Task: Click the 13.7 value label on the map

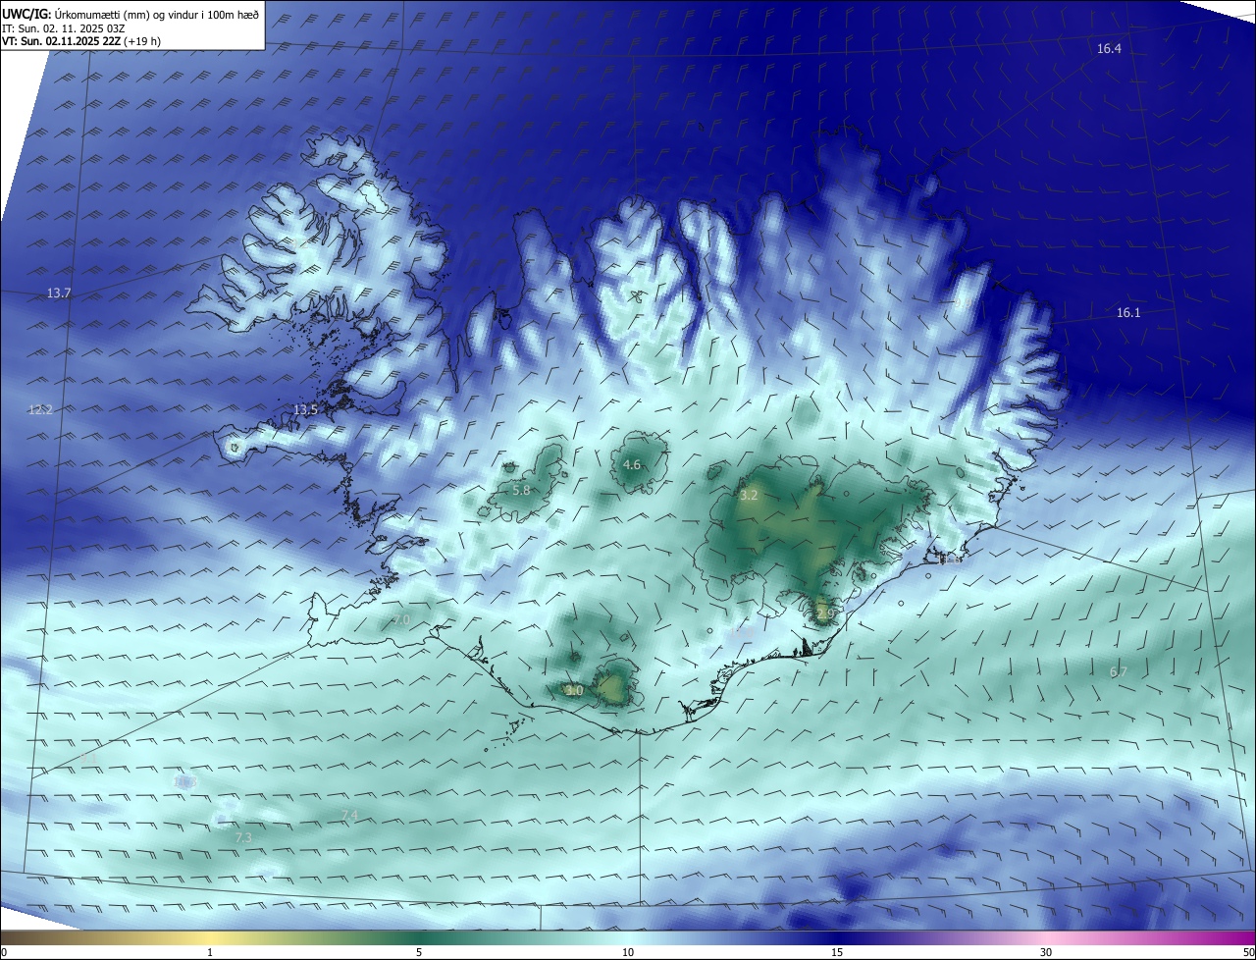Action: point(59,293)
